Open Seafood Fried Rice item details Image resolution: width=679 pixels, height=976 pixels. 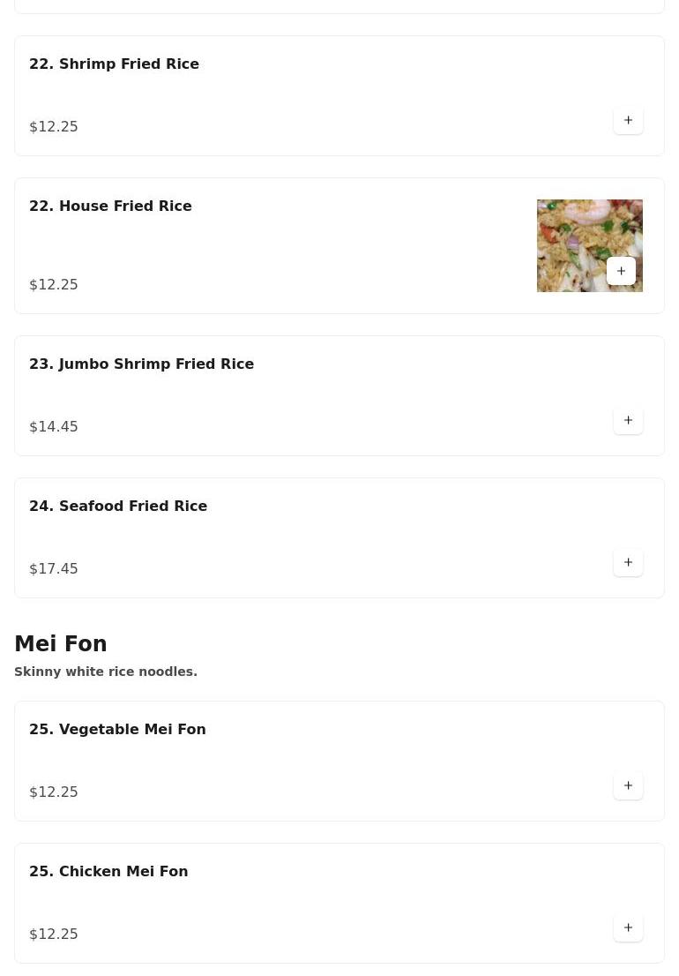[118, 506]
